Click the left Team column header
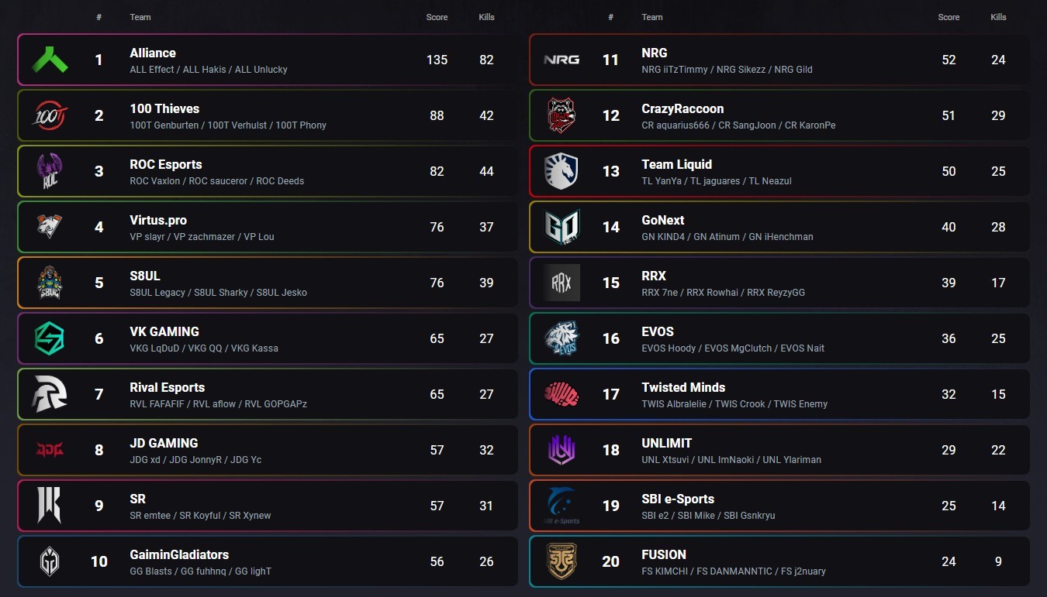This screenshot has width=1047, height=597. click(140, 17)
